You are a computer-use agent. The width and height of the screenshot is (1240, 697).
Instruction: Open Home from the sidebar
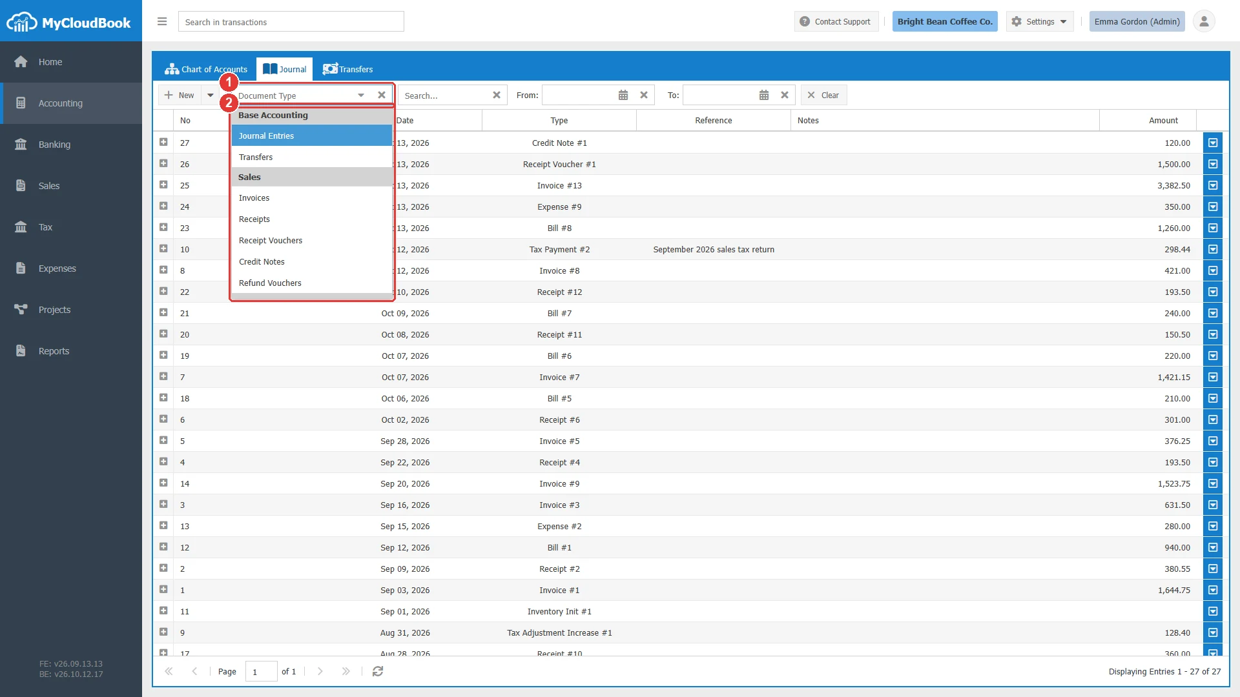(71, 62)
